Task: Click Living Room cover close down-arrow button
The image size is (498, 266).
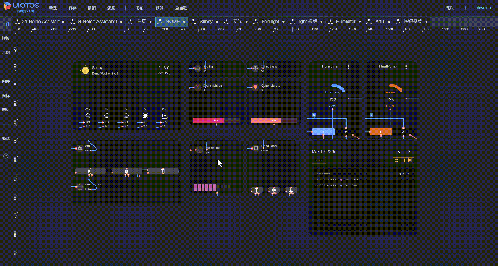Action: (291, 190)
